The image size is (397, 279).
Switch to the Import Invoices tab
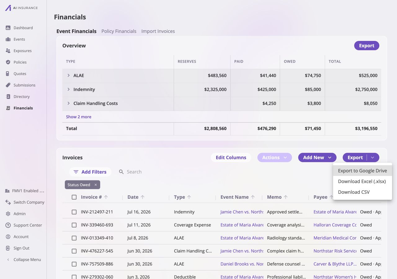[x=158, y=31]
